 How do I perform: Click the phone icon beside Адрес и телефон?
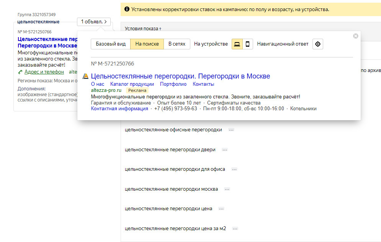coord(20,72)
